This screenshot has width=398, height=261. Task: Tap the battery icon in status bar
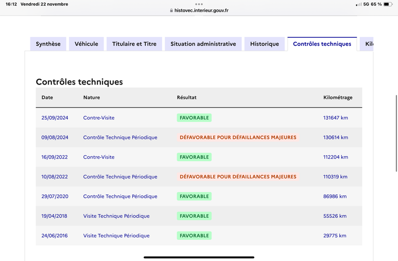click(388, 4)
